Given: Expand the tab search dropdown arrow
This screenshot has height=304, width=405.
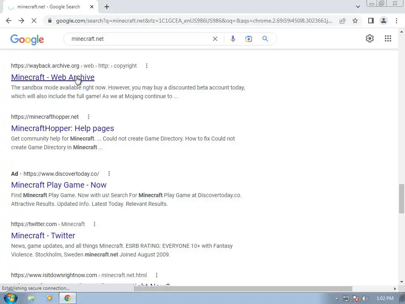Looking at the screenshot, I should click(x=358, y=7).
